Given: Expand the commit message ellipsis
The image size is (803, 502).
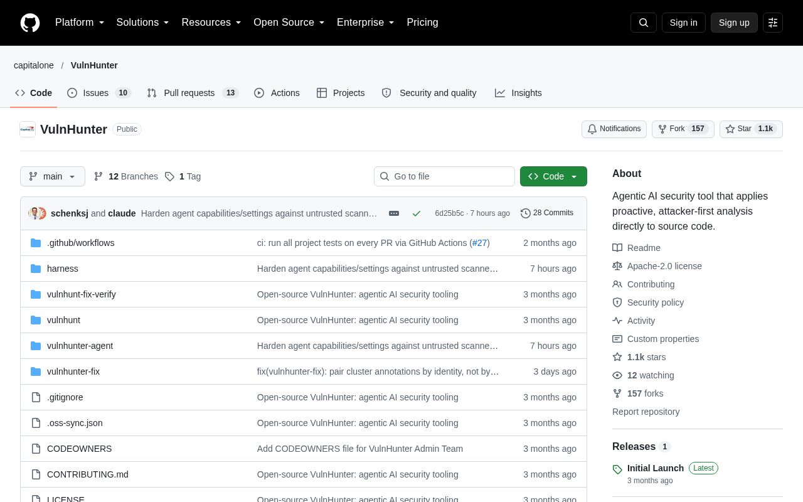Looking at the screenshot, I should click(x=394, y=213).
